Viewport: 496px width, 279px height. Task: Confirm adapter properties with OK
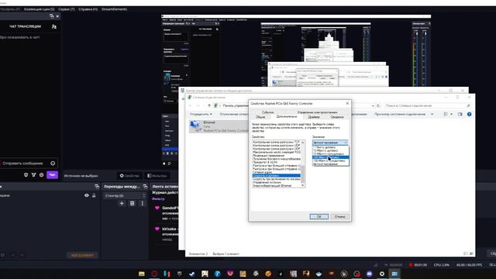pyautogui.click(x=319, y=217)
